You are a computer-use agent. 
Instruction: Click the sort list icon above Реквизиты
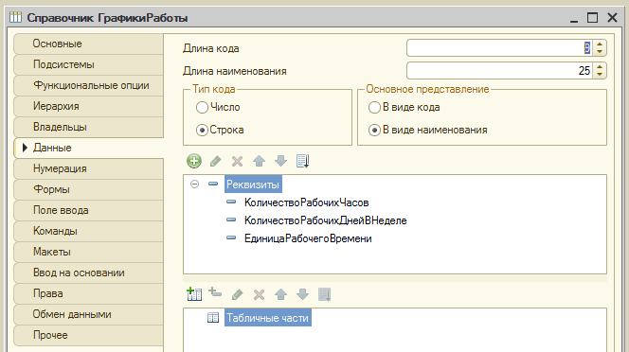(x=302, y=161)
